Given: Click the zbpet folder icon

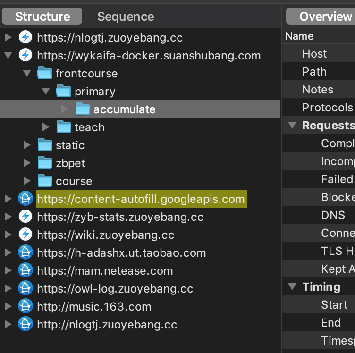Looking at the screenshot, I should (44, 163).
